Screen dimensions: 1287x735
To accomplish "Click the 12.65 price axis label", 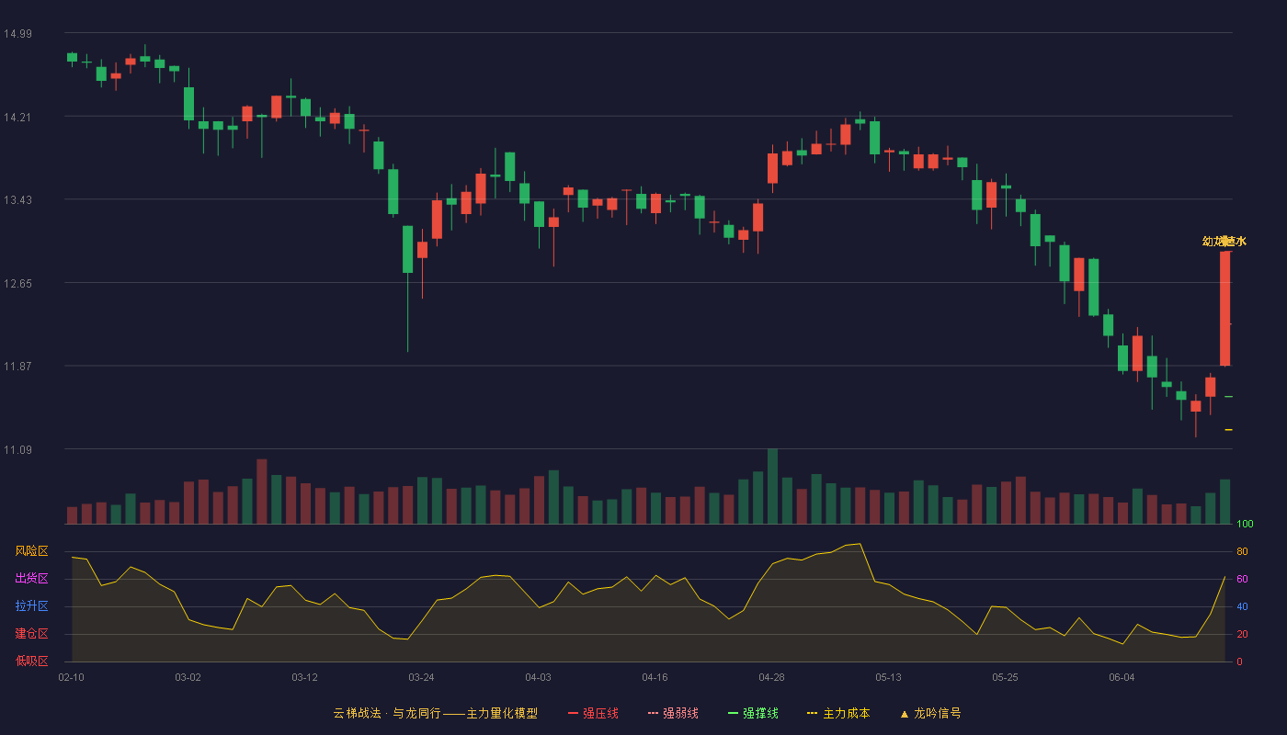I will [x=17, y=283].
